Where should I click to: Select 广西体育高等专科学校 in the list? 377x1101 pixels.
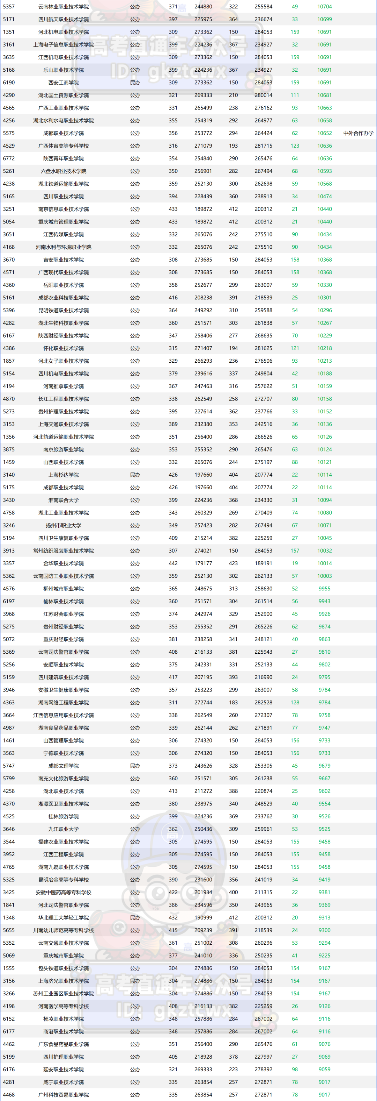(x=64, y=146)
